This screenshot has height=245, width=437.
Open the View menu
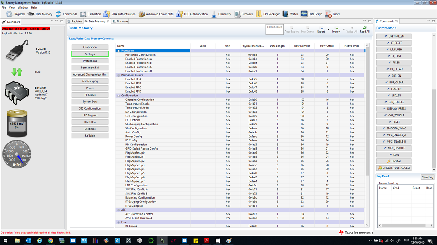click(12, 7)
